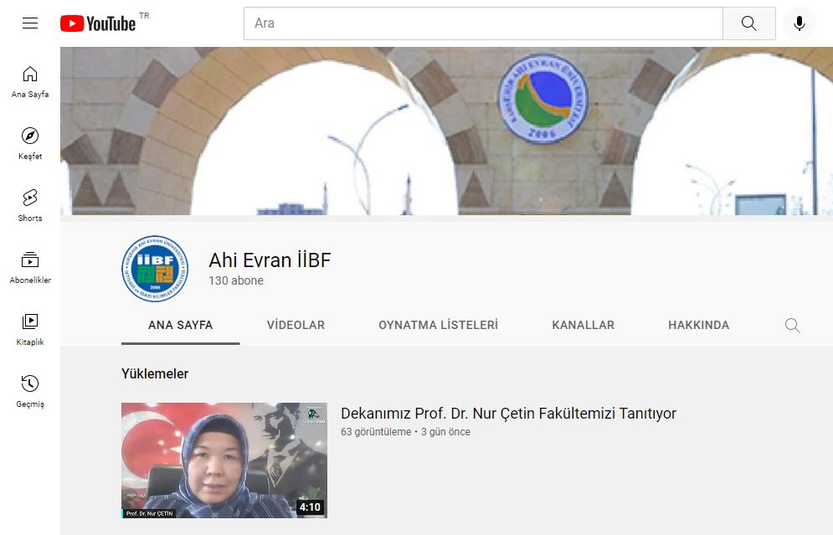Open the KANALLAR tab
Image resolution: width=833 pixels, height=535 pixels.
[x=584, y=325]
